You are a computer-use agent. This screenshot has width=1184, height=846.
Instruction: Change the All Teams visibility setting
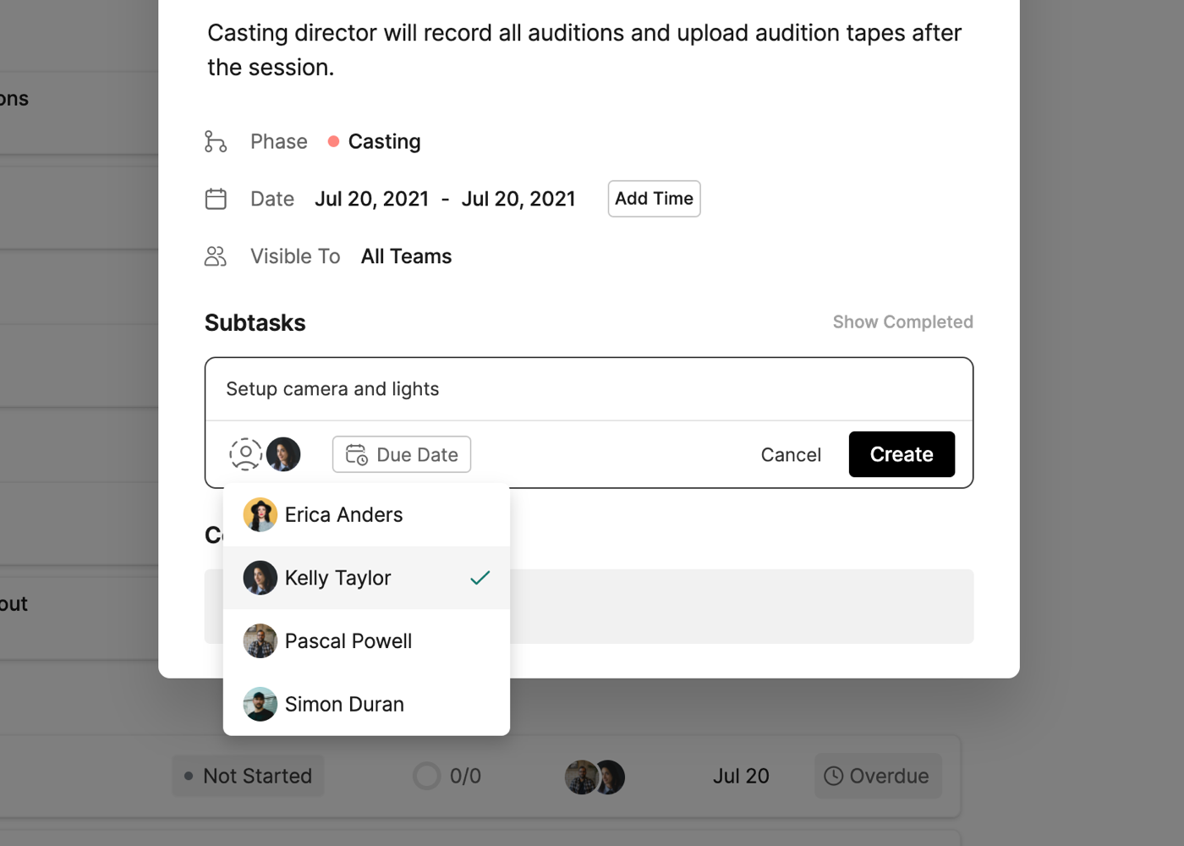(406, 256)
